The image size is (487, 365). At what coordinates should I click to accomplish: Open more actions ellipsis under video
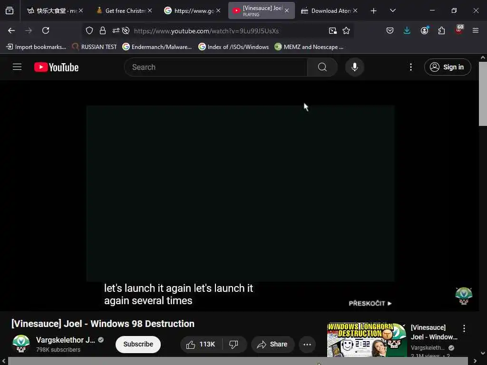[307, 344]
